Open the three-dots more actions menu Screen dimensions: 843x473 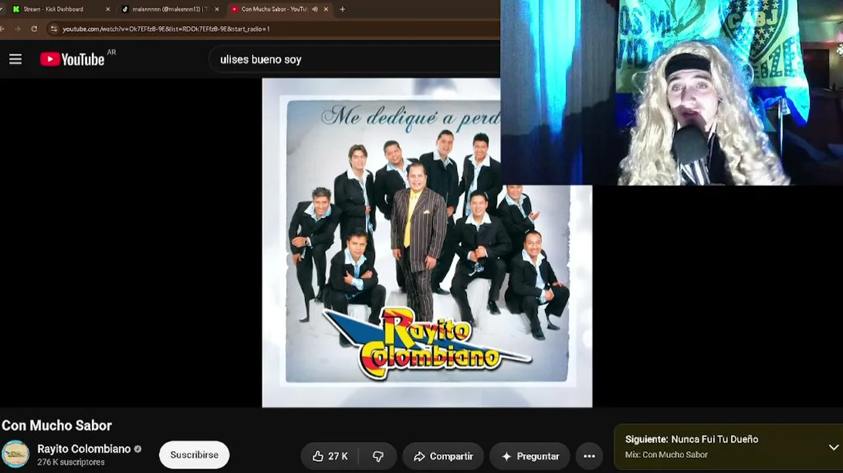coord(590,456)
